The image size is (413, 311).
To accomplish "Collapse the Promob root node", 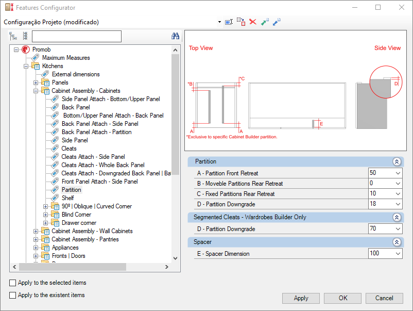I will (x=16, y=50).
